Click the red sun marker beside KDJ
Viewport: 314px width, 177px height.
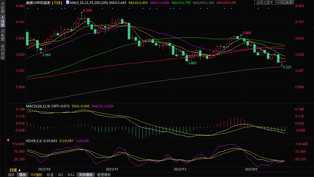pyautogui.click(x=8, y=140)
